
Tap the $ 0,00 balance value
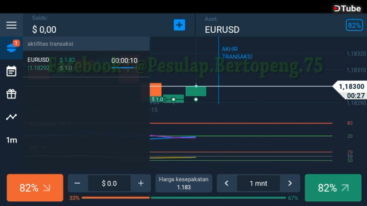point(44,30)
